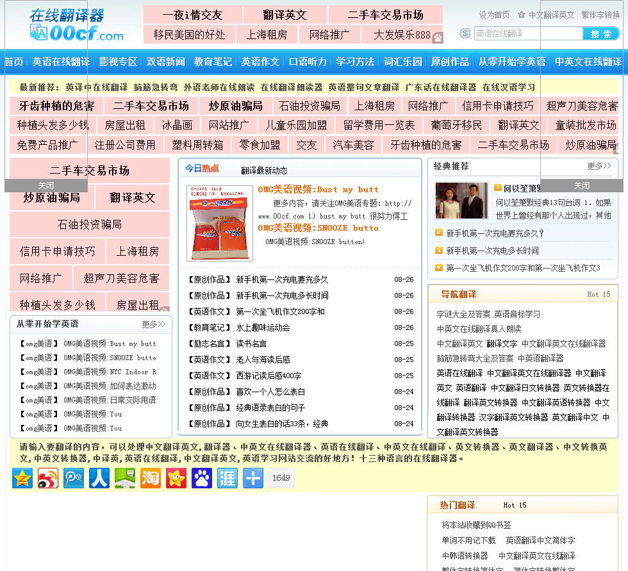
Task: Click the red smiling star share icon
Action: [x=176, y=478]
